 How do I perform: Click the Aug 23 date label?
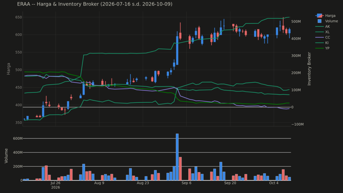(x=143, y=183)
